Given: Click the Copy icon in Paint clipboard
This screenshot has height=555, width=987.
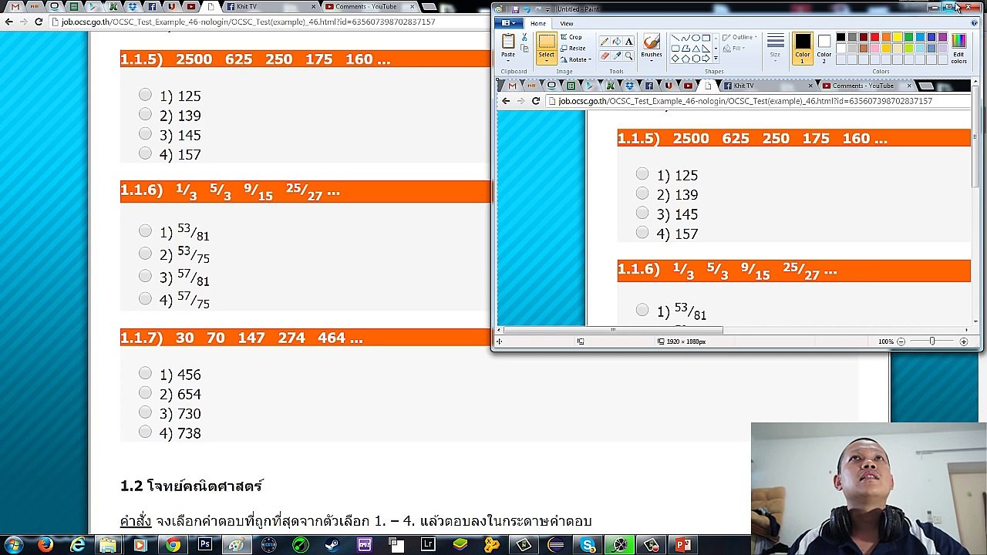Looking at the screenshot, I should coord(524,49).
